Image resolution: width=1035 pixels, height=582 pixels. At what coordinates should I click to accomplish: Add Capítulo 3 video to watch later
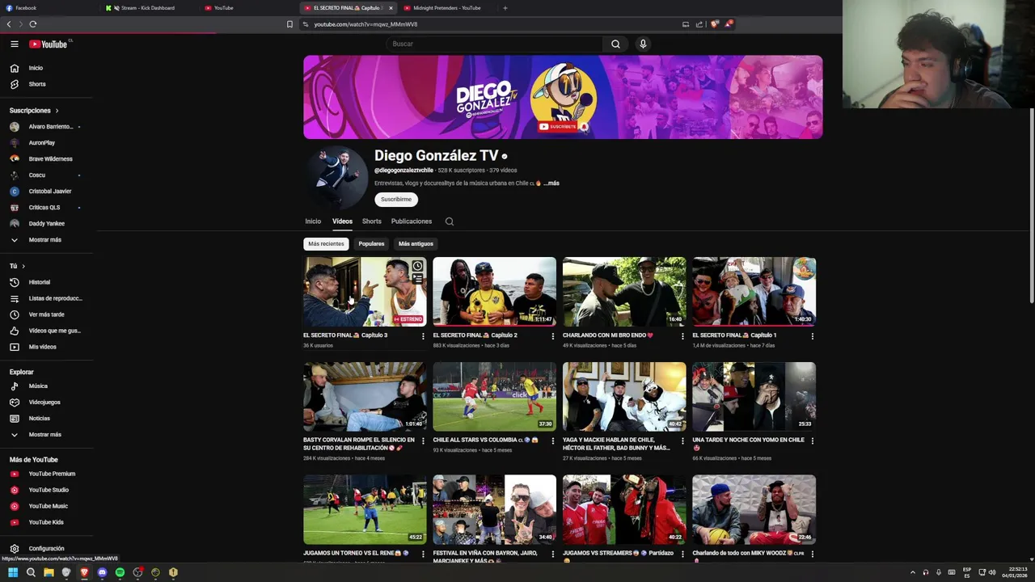pyautogui.click(x=417, y=266)
